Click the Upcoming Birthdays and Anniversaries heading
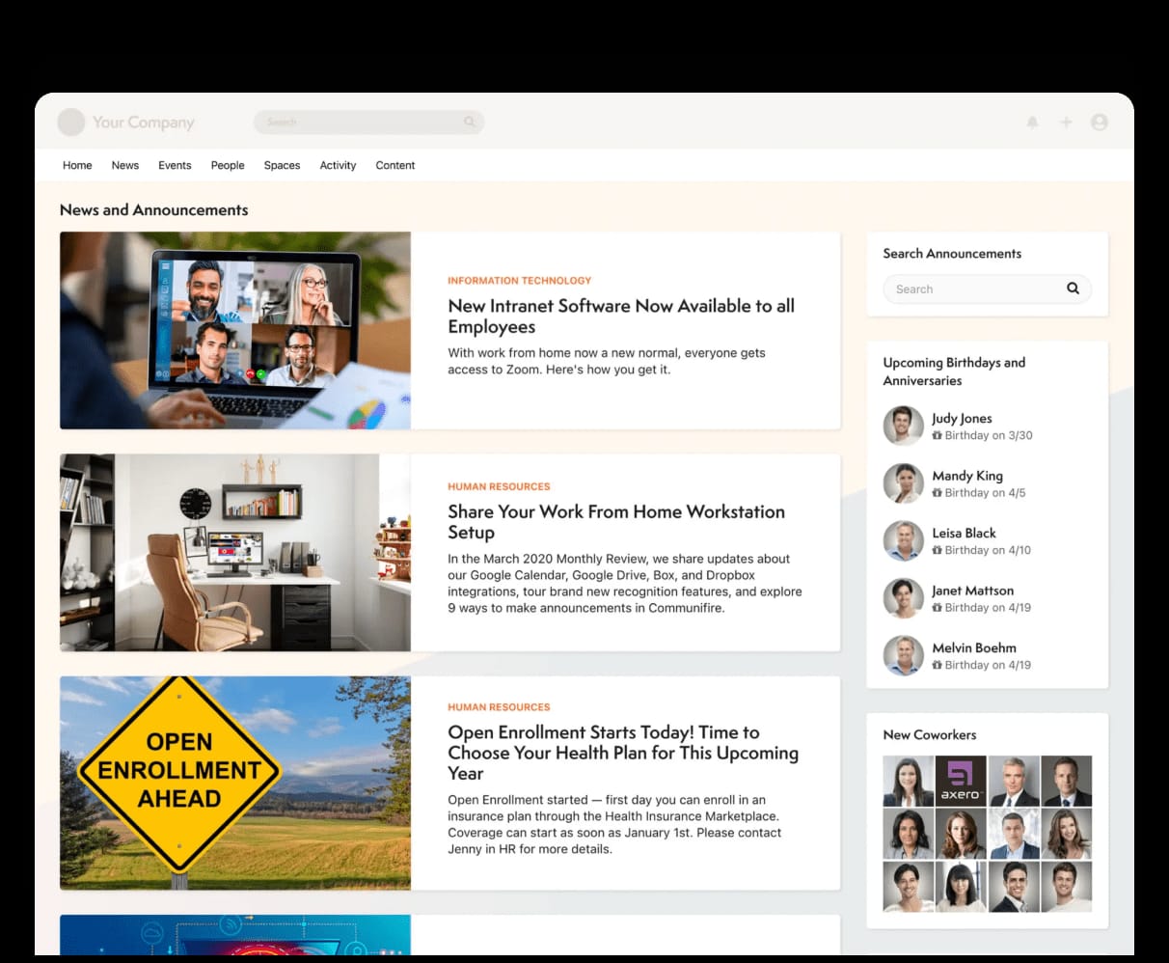The width and height of the screenshot is (1169, 963). tap(954, 371)
